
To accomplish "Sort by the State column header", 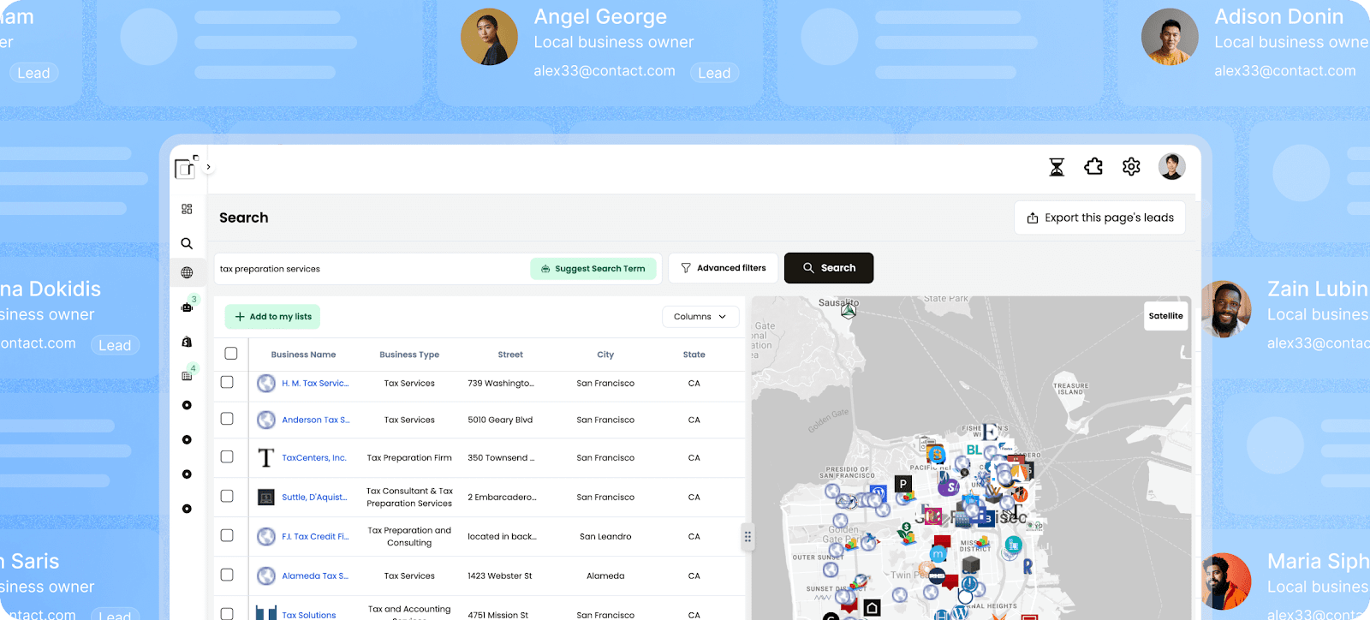I will [694, 355].
